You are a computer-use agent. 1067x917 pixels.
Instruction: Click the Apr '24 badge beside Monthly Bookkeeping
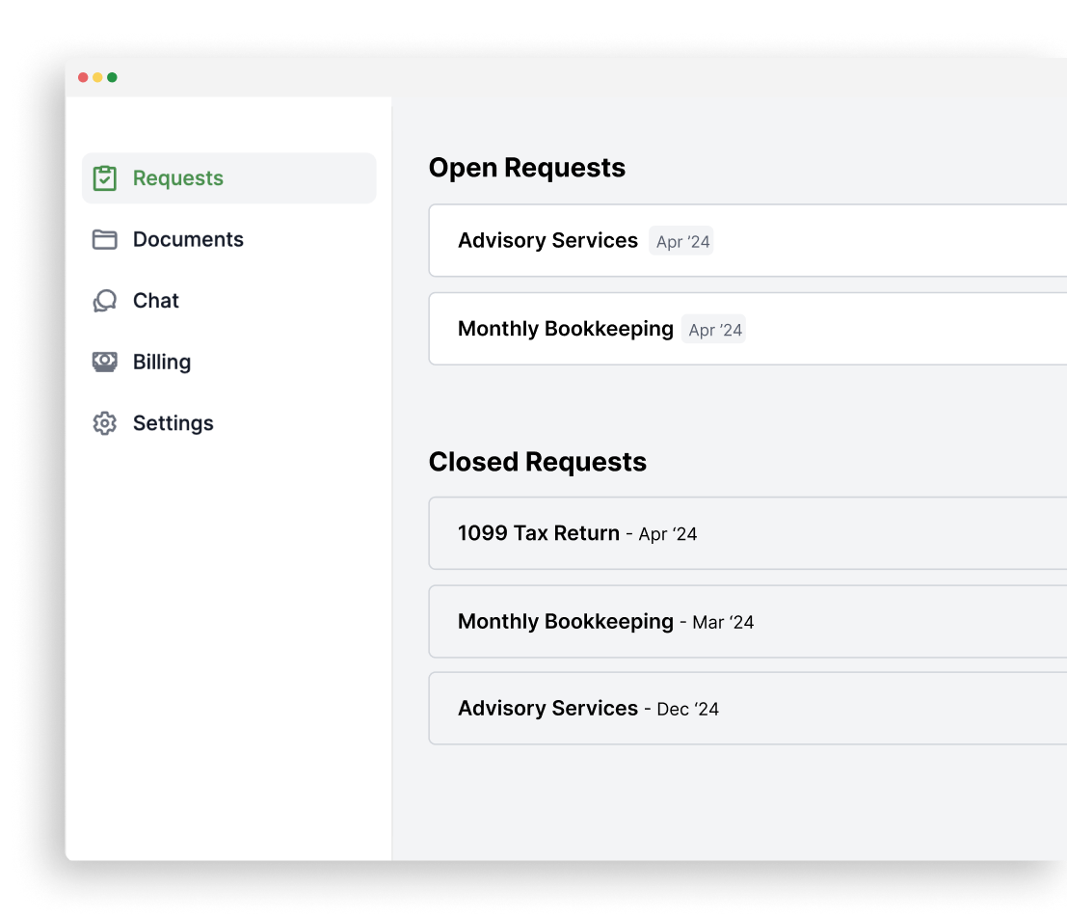tap(714, 330)
